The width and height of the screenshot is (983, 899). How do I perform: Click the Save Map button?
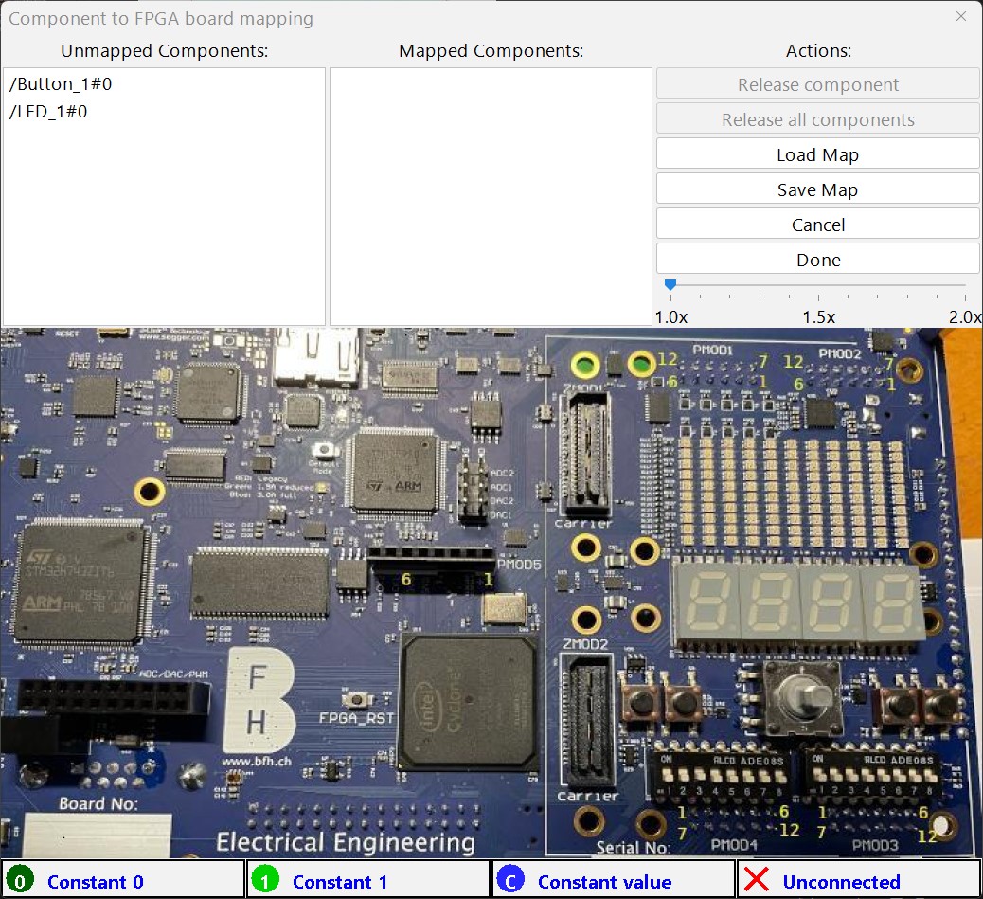click(817, 190)
